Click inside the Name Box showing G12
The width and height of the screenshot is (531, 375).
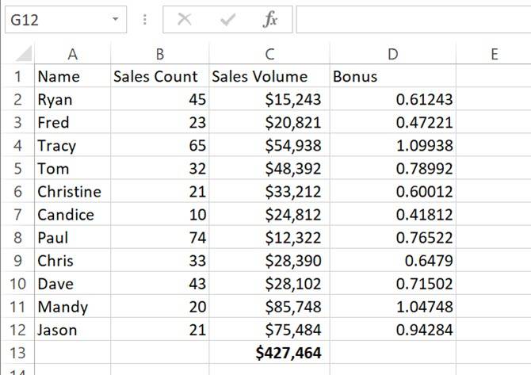pyautogui.click(x=55, y=20)
